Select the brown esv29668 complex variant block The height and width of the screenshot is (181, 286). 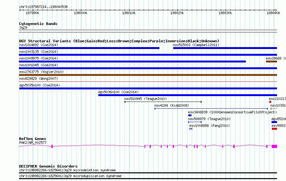pos(272,62)
